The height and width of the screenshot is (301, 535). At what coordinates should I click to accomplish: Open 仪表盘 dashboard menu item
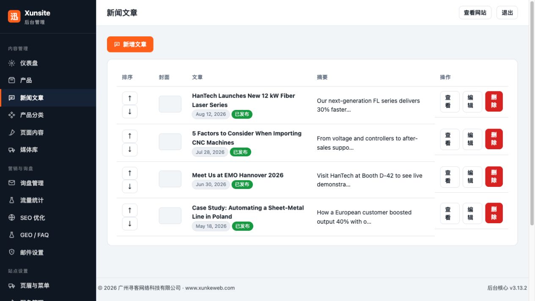click(x=48, y=63)
